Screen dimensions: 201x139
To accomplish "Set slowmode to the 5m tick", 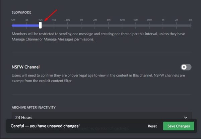I will [109, 25].
